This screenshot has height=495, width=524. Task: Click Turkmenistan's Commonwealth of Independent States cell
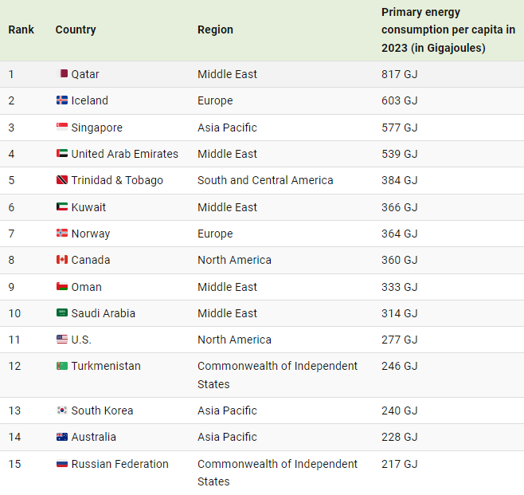[x=277, y=375]
